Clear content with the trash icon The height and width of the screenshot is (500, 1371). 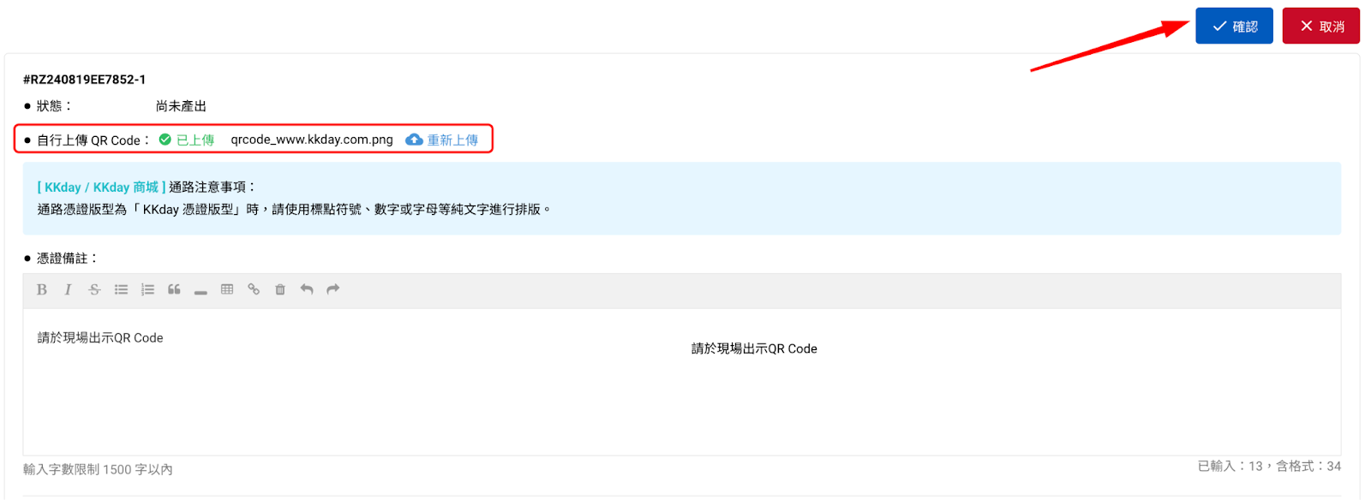(x=280, y=289)
